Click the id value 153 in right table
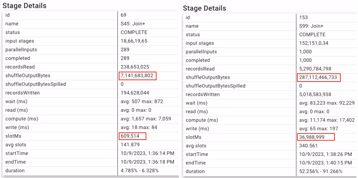This screenshot has height=178, width=358. tap(304, 17)
